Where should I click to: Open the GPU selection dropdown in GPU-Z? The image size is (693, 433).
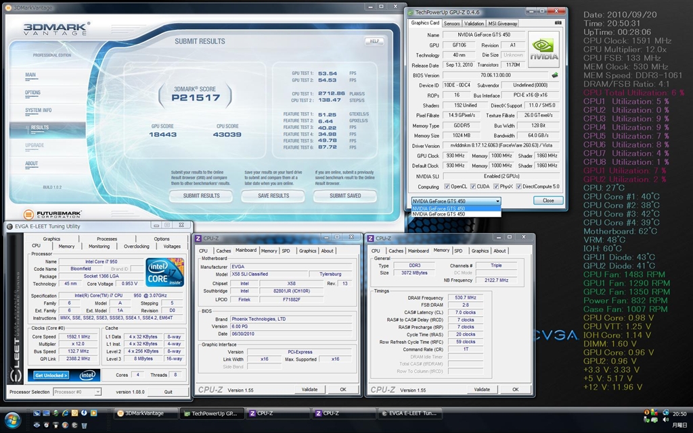(x=456, y=201)
